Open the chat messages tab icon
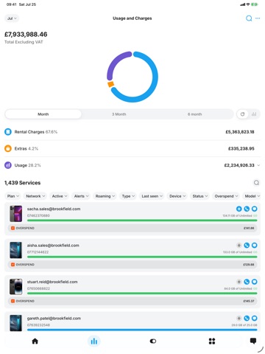 (253, 341)
